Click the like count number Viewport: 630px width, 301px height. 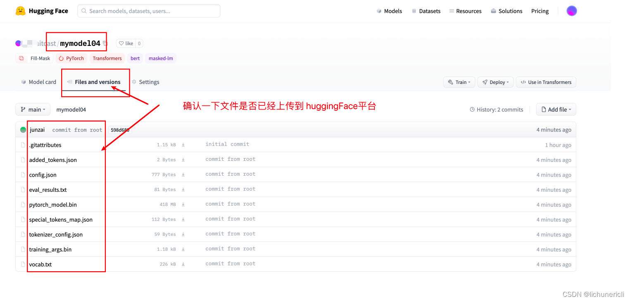pos(139,43)
